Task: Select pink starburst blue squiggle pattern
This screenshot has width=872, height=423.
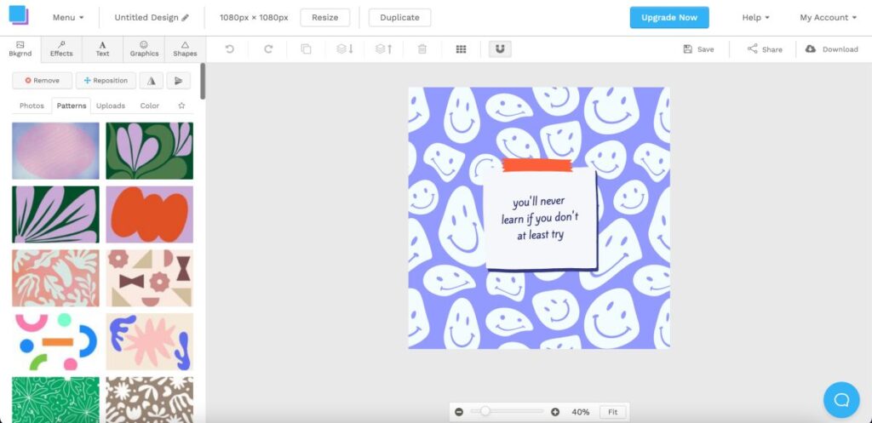Action: 150,342
